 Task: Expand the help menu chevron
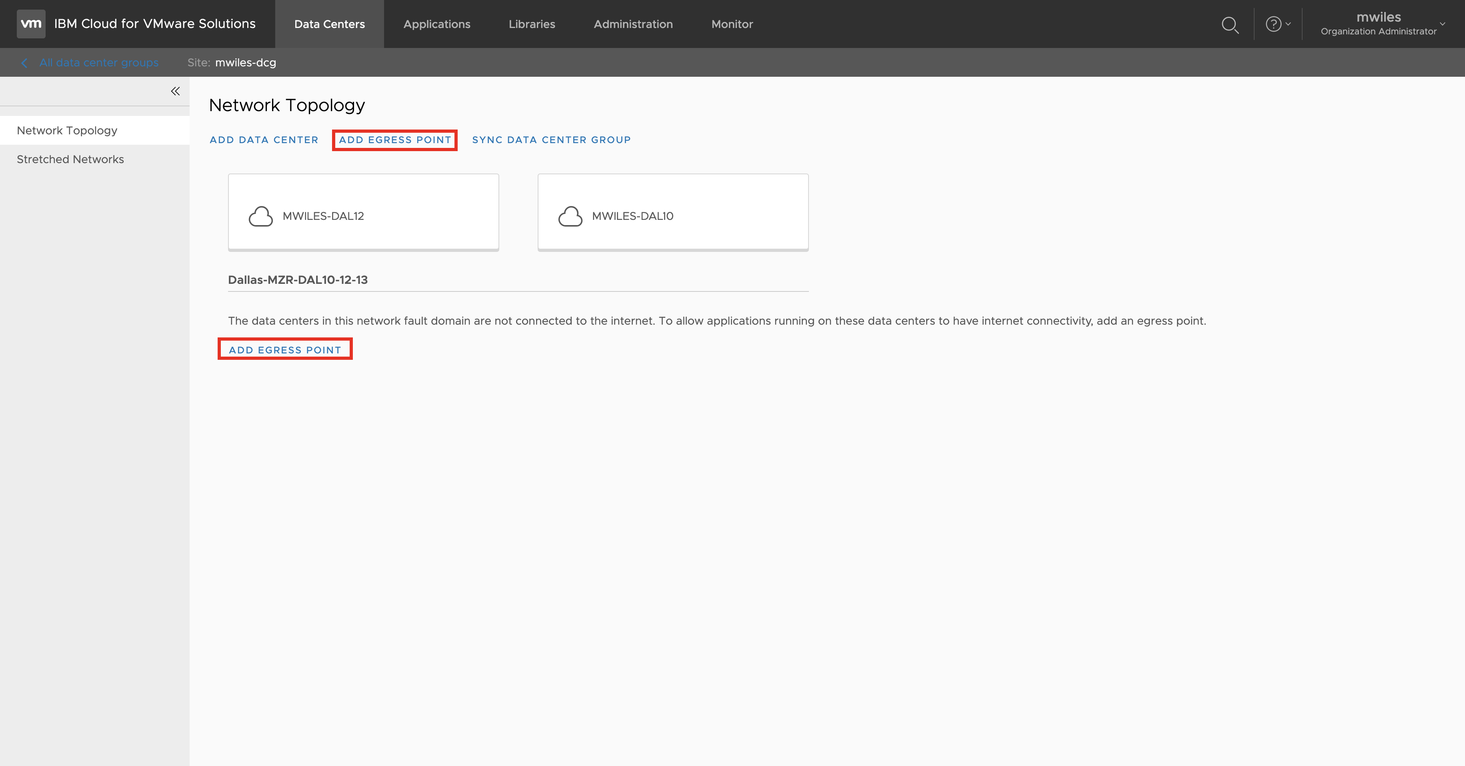(x=1288, y=24)
